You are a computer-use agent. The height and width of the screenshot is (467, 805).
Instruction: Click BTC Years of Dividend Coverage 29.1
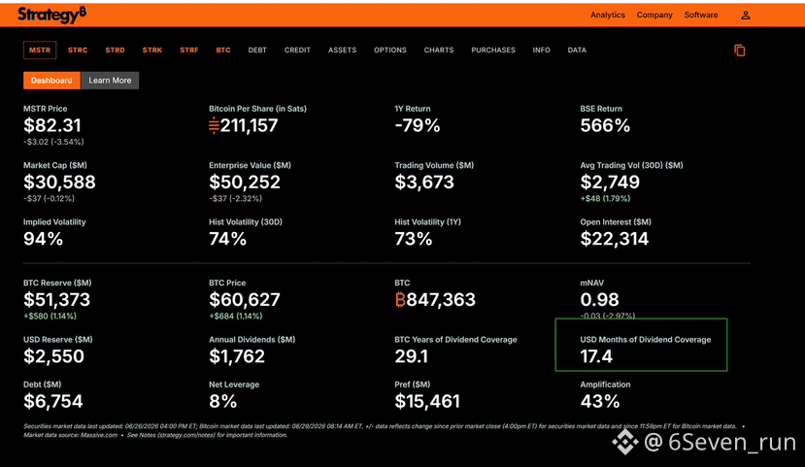[x=411, y=356]
